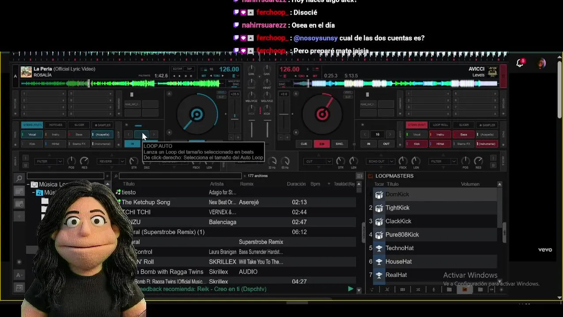
Task: Open the notifications bell icon
Action: pos(520,63)
